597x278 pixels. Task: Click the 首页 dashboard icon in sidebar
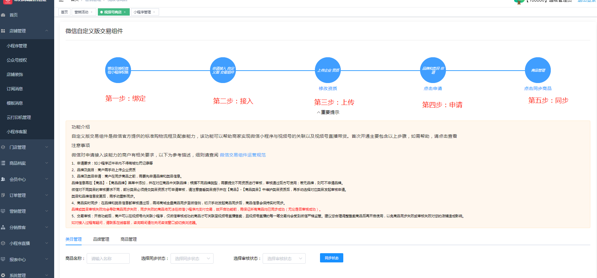(3, 15)
